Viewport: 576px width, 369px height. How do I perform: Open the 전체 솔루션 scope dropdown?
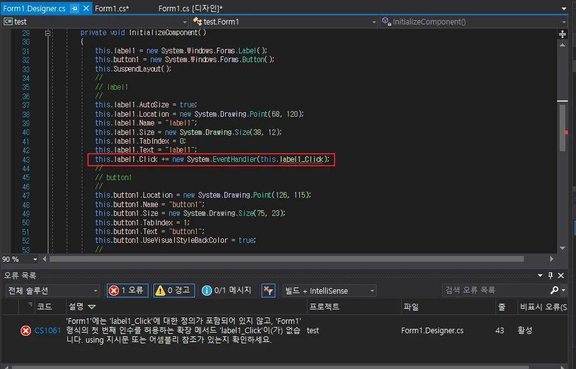click(x=52, y=291)
